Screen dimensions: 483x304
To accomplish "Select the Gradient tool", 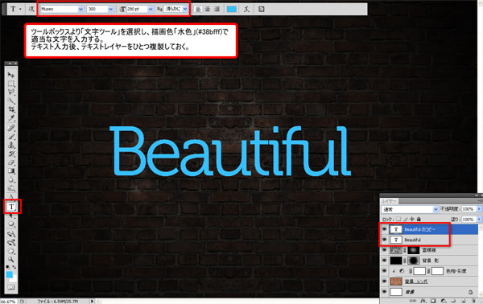I will coord(11,170).
